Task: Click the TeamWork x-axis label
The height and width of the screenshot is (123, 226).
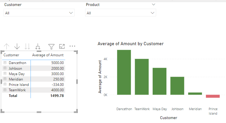Action: click(x=142, y=109)
